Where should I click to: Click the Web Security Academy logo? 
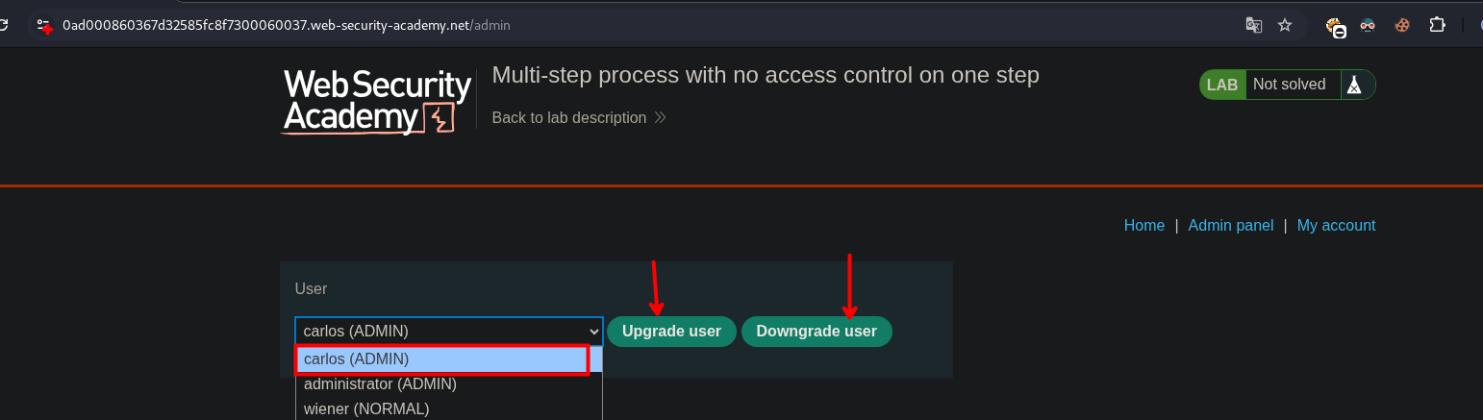pos(377,101)
